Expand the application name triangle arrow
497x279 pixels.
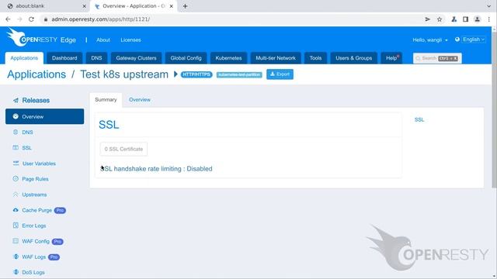(176, 74)
